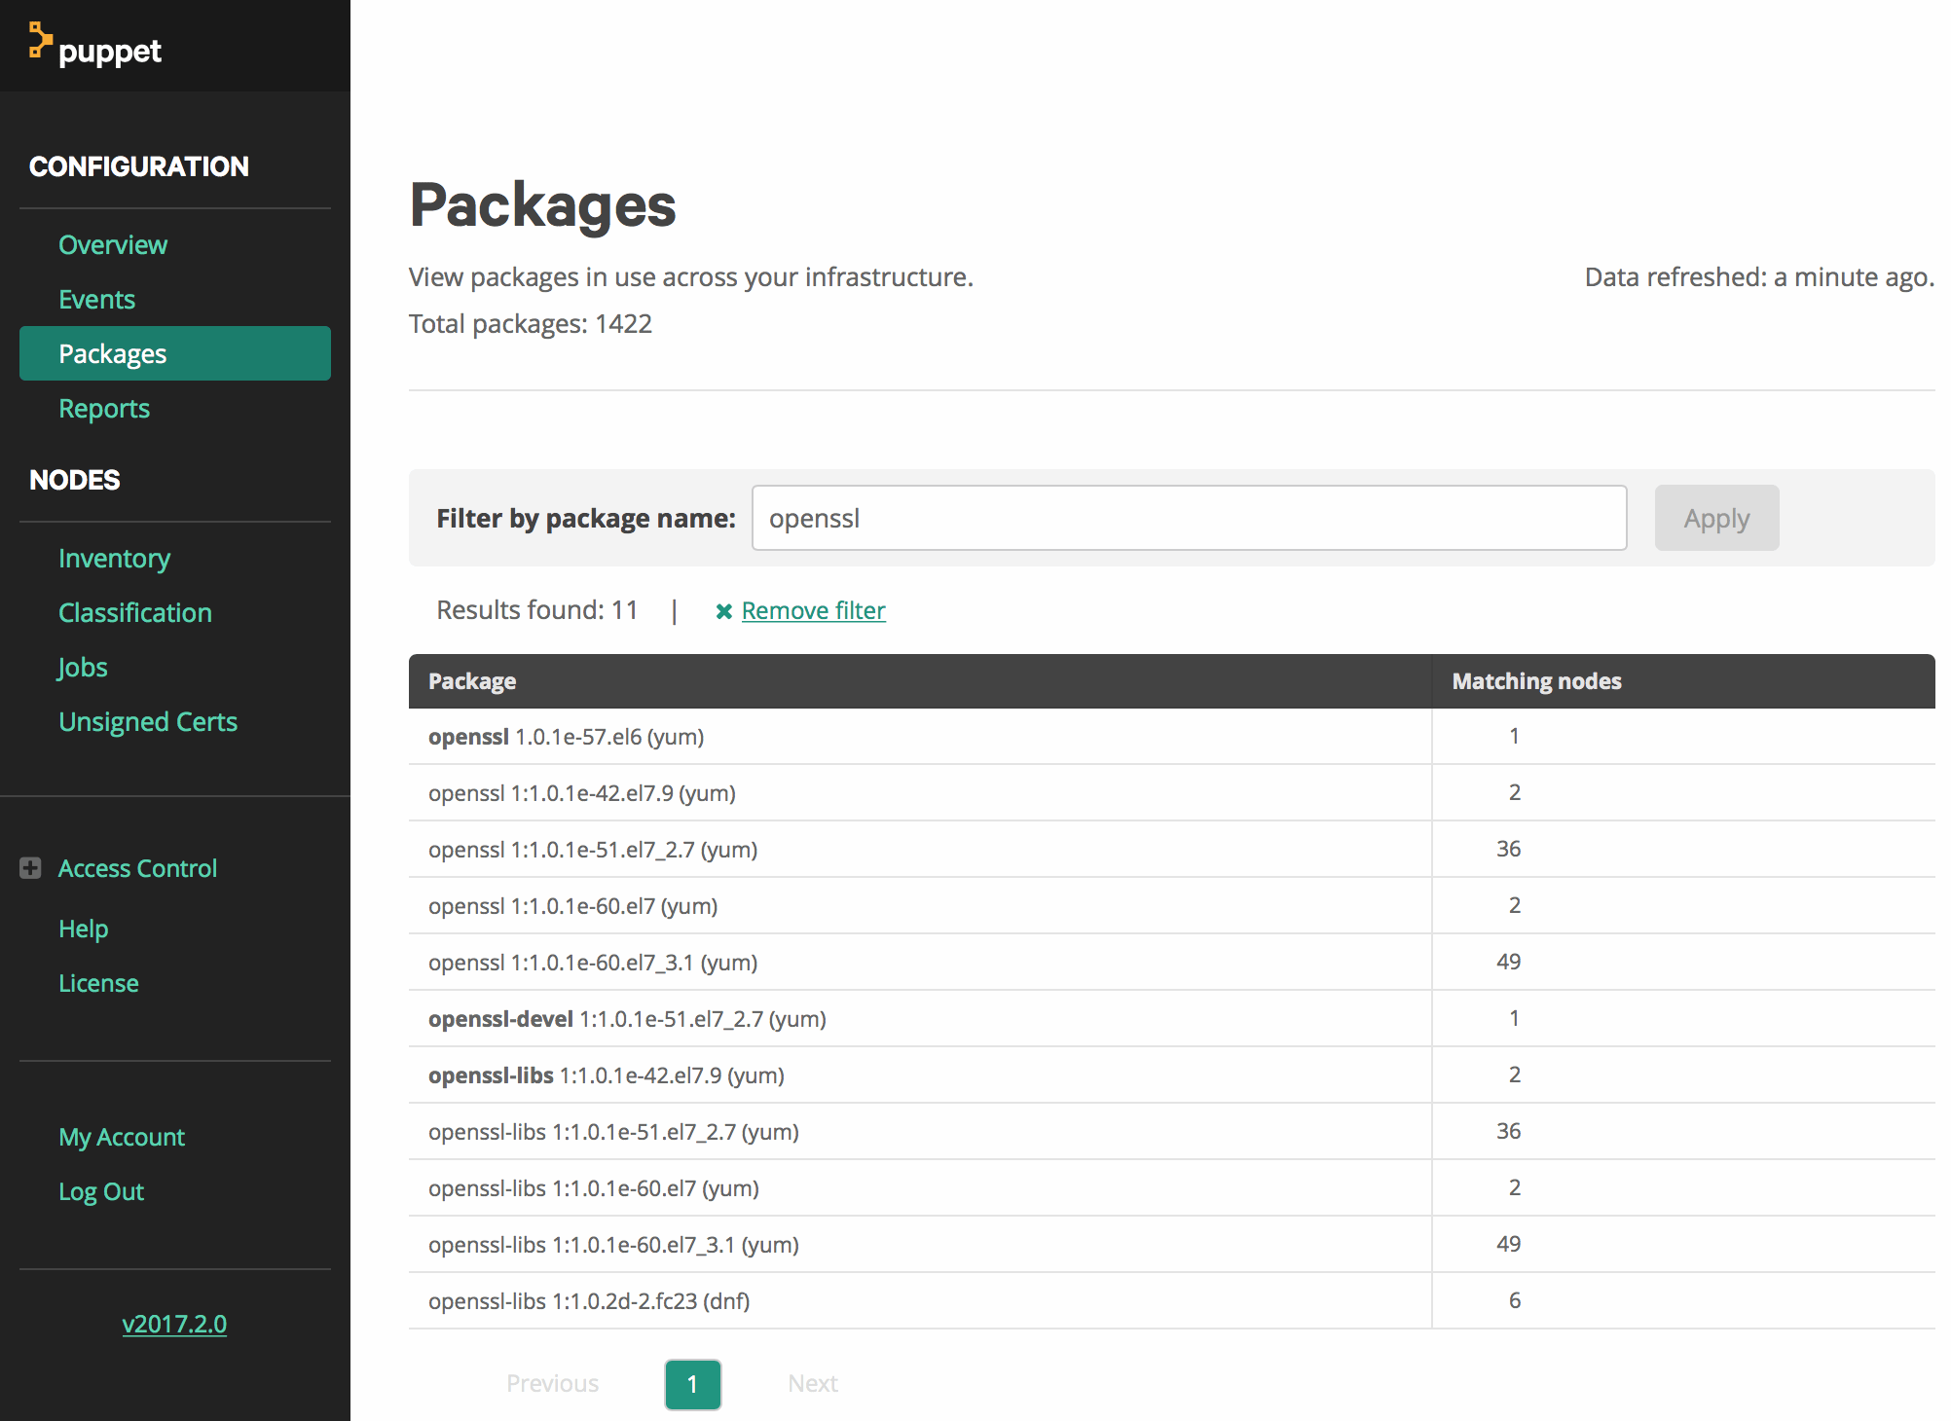The image size is (1951, 1421).
Task: Select the openssl-libs 1:1.0.2d-2.fc23 (dnf) row
Action: tap(1172, 1301)
